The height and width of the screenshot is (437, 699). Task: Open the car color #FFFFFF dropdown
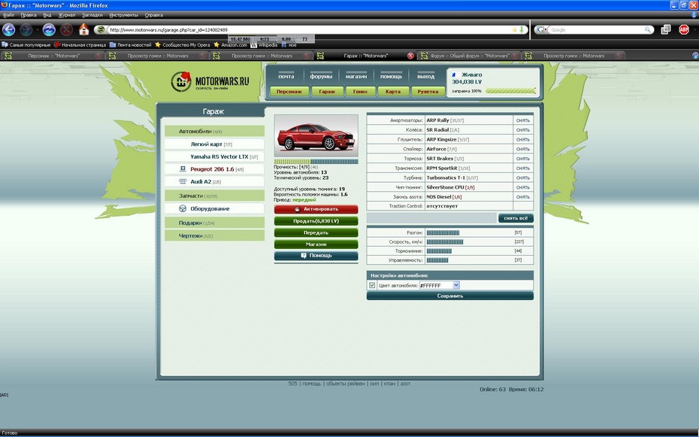tap(456, 285)
